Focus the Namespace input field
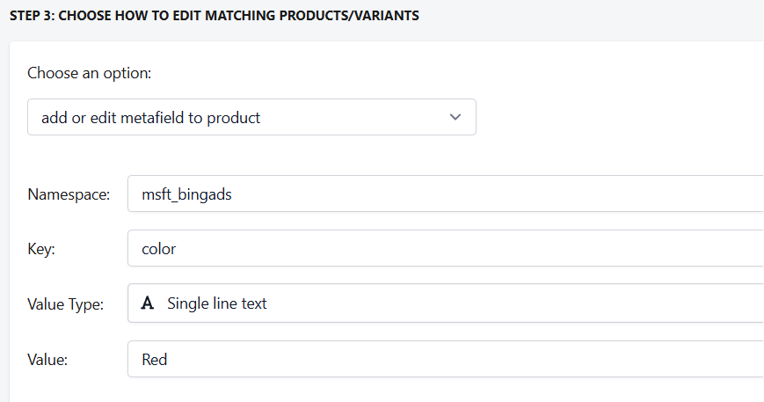Image resolution: width=764 pixels, height=402 pixels. pos(446,194)
